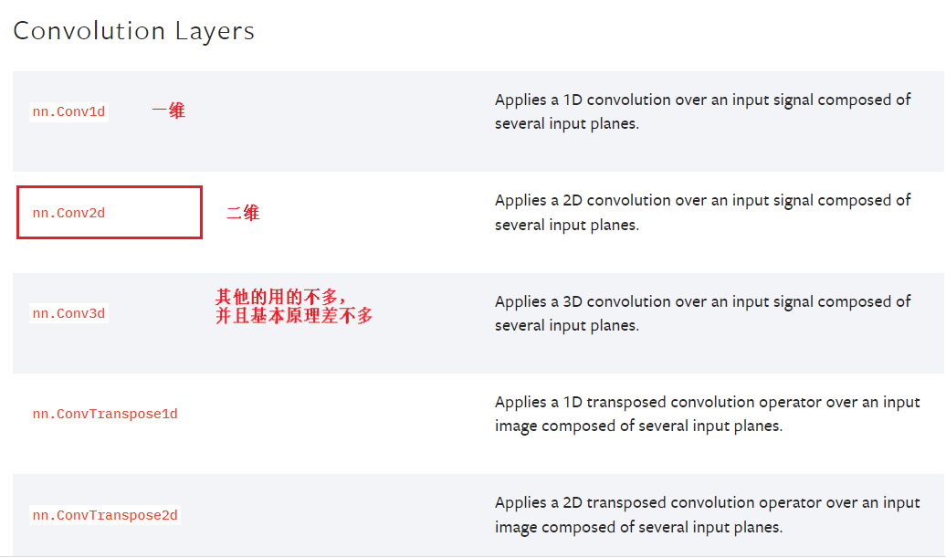Screen dimensions: 946x558
Task: Open the nn.Conv2d link in red box
Action: point(68,213)
